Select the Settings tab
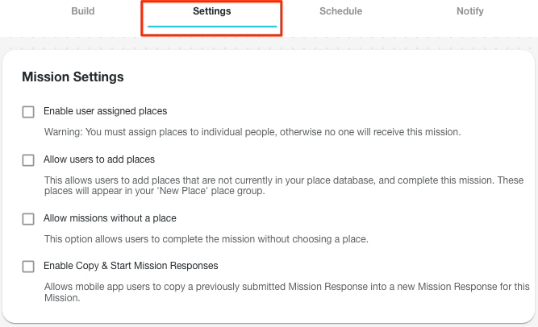 [x=212, y=12]
